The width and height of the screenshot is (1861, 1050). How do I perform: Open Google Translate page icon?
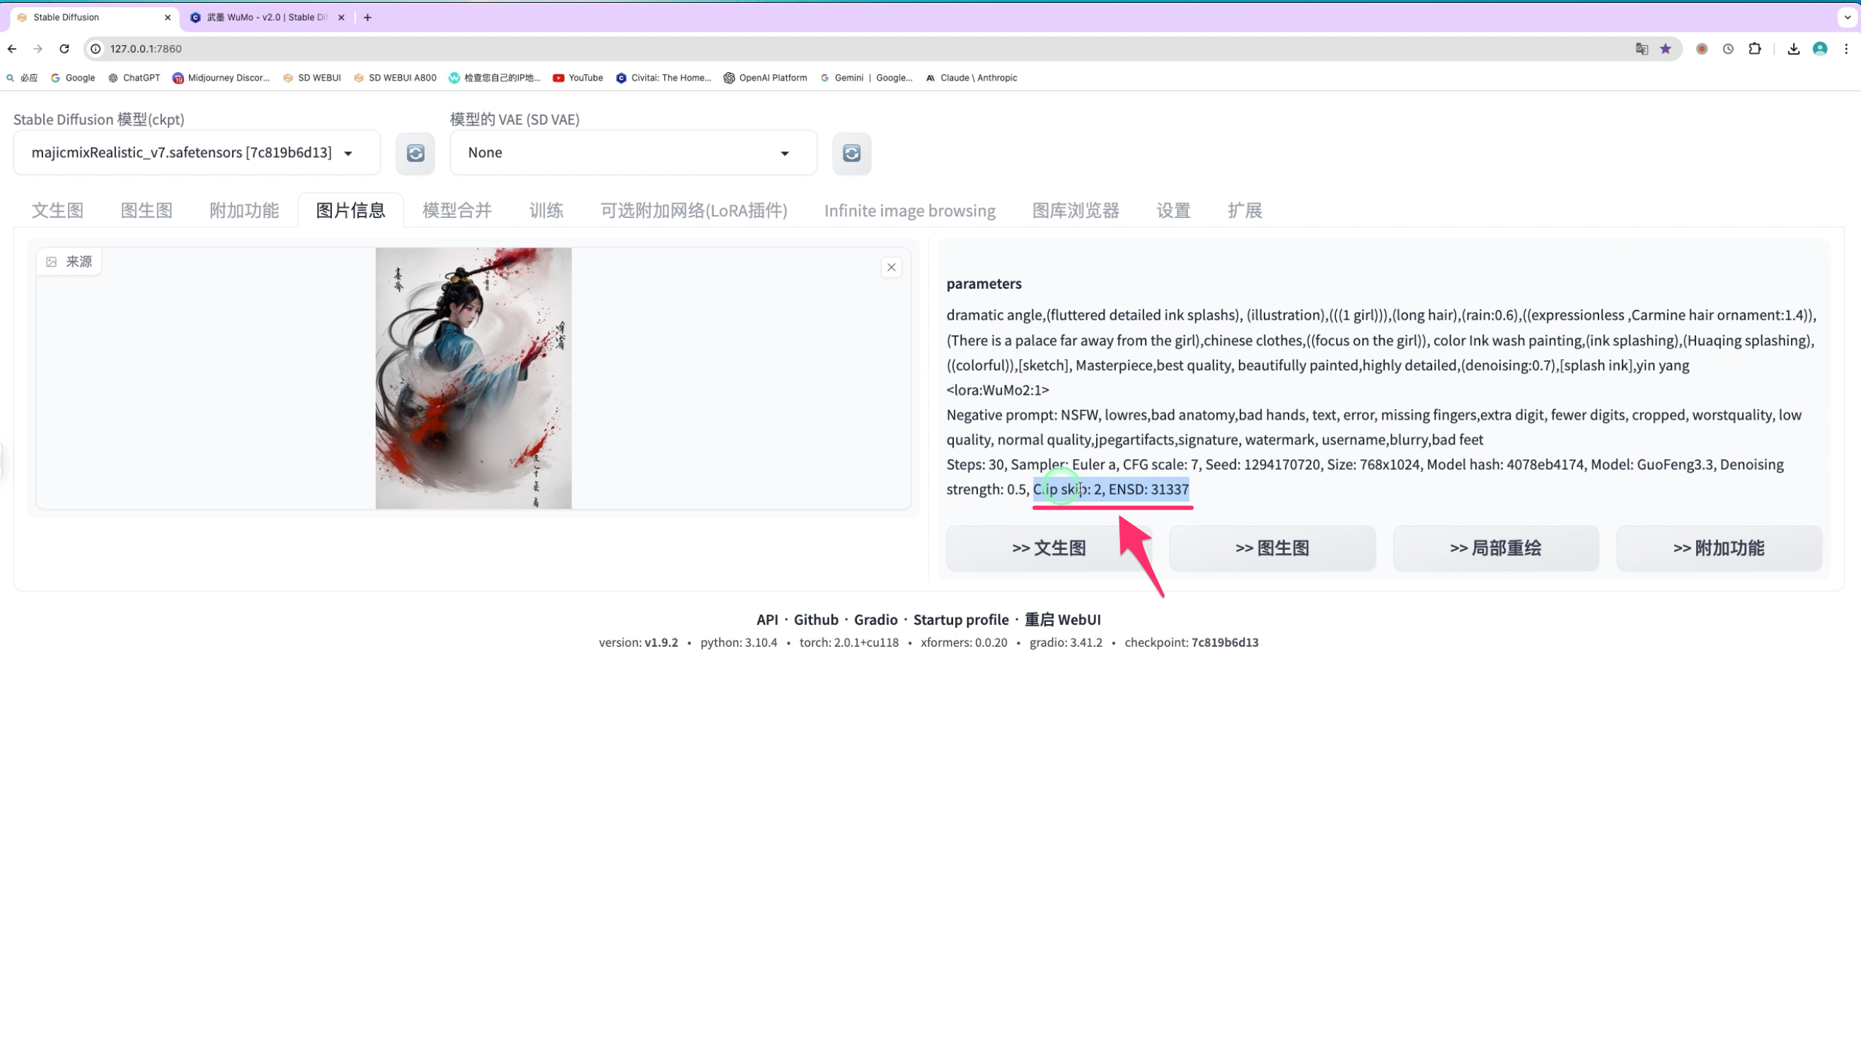[x=1642, y=48]
